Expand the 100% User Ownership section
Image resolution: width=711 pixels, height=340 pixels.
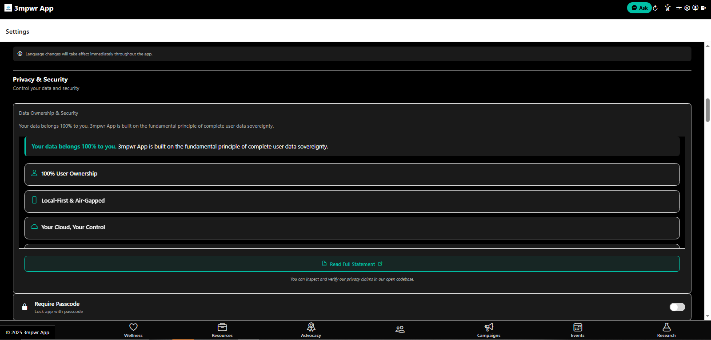pyautogui.click(x=352, y=174)
